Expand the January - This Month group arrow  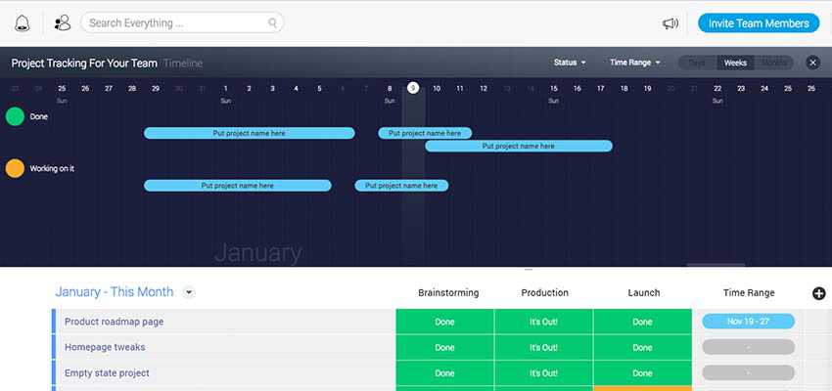189,292
